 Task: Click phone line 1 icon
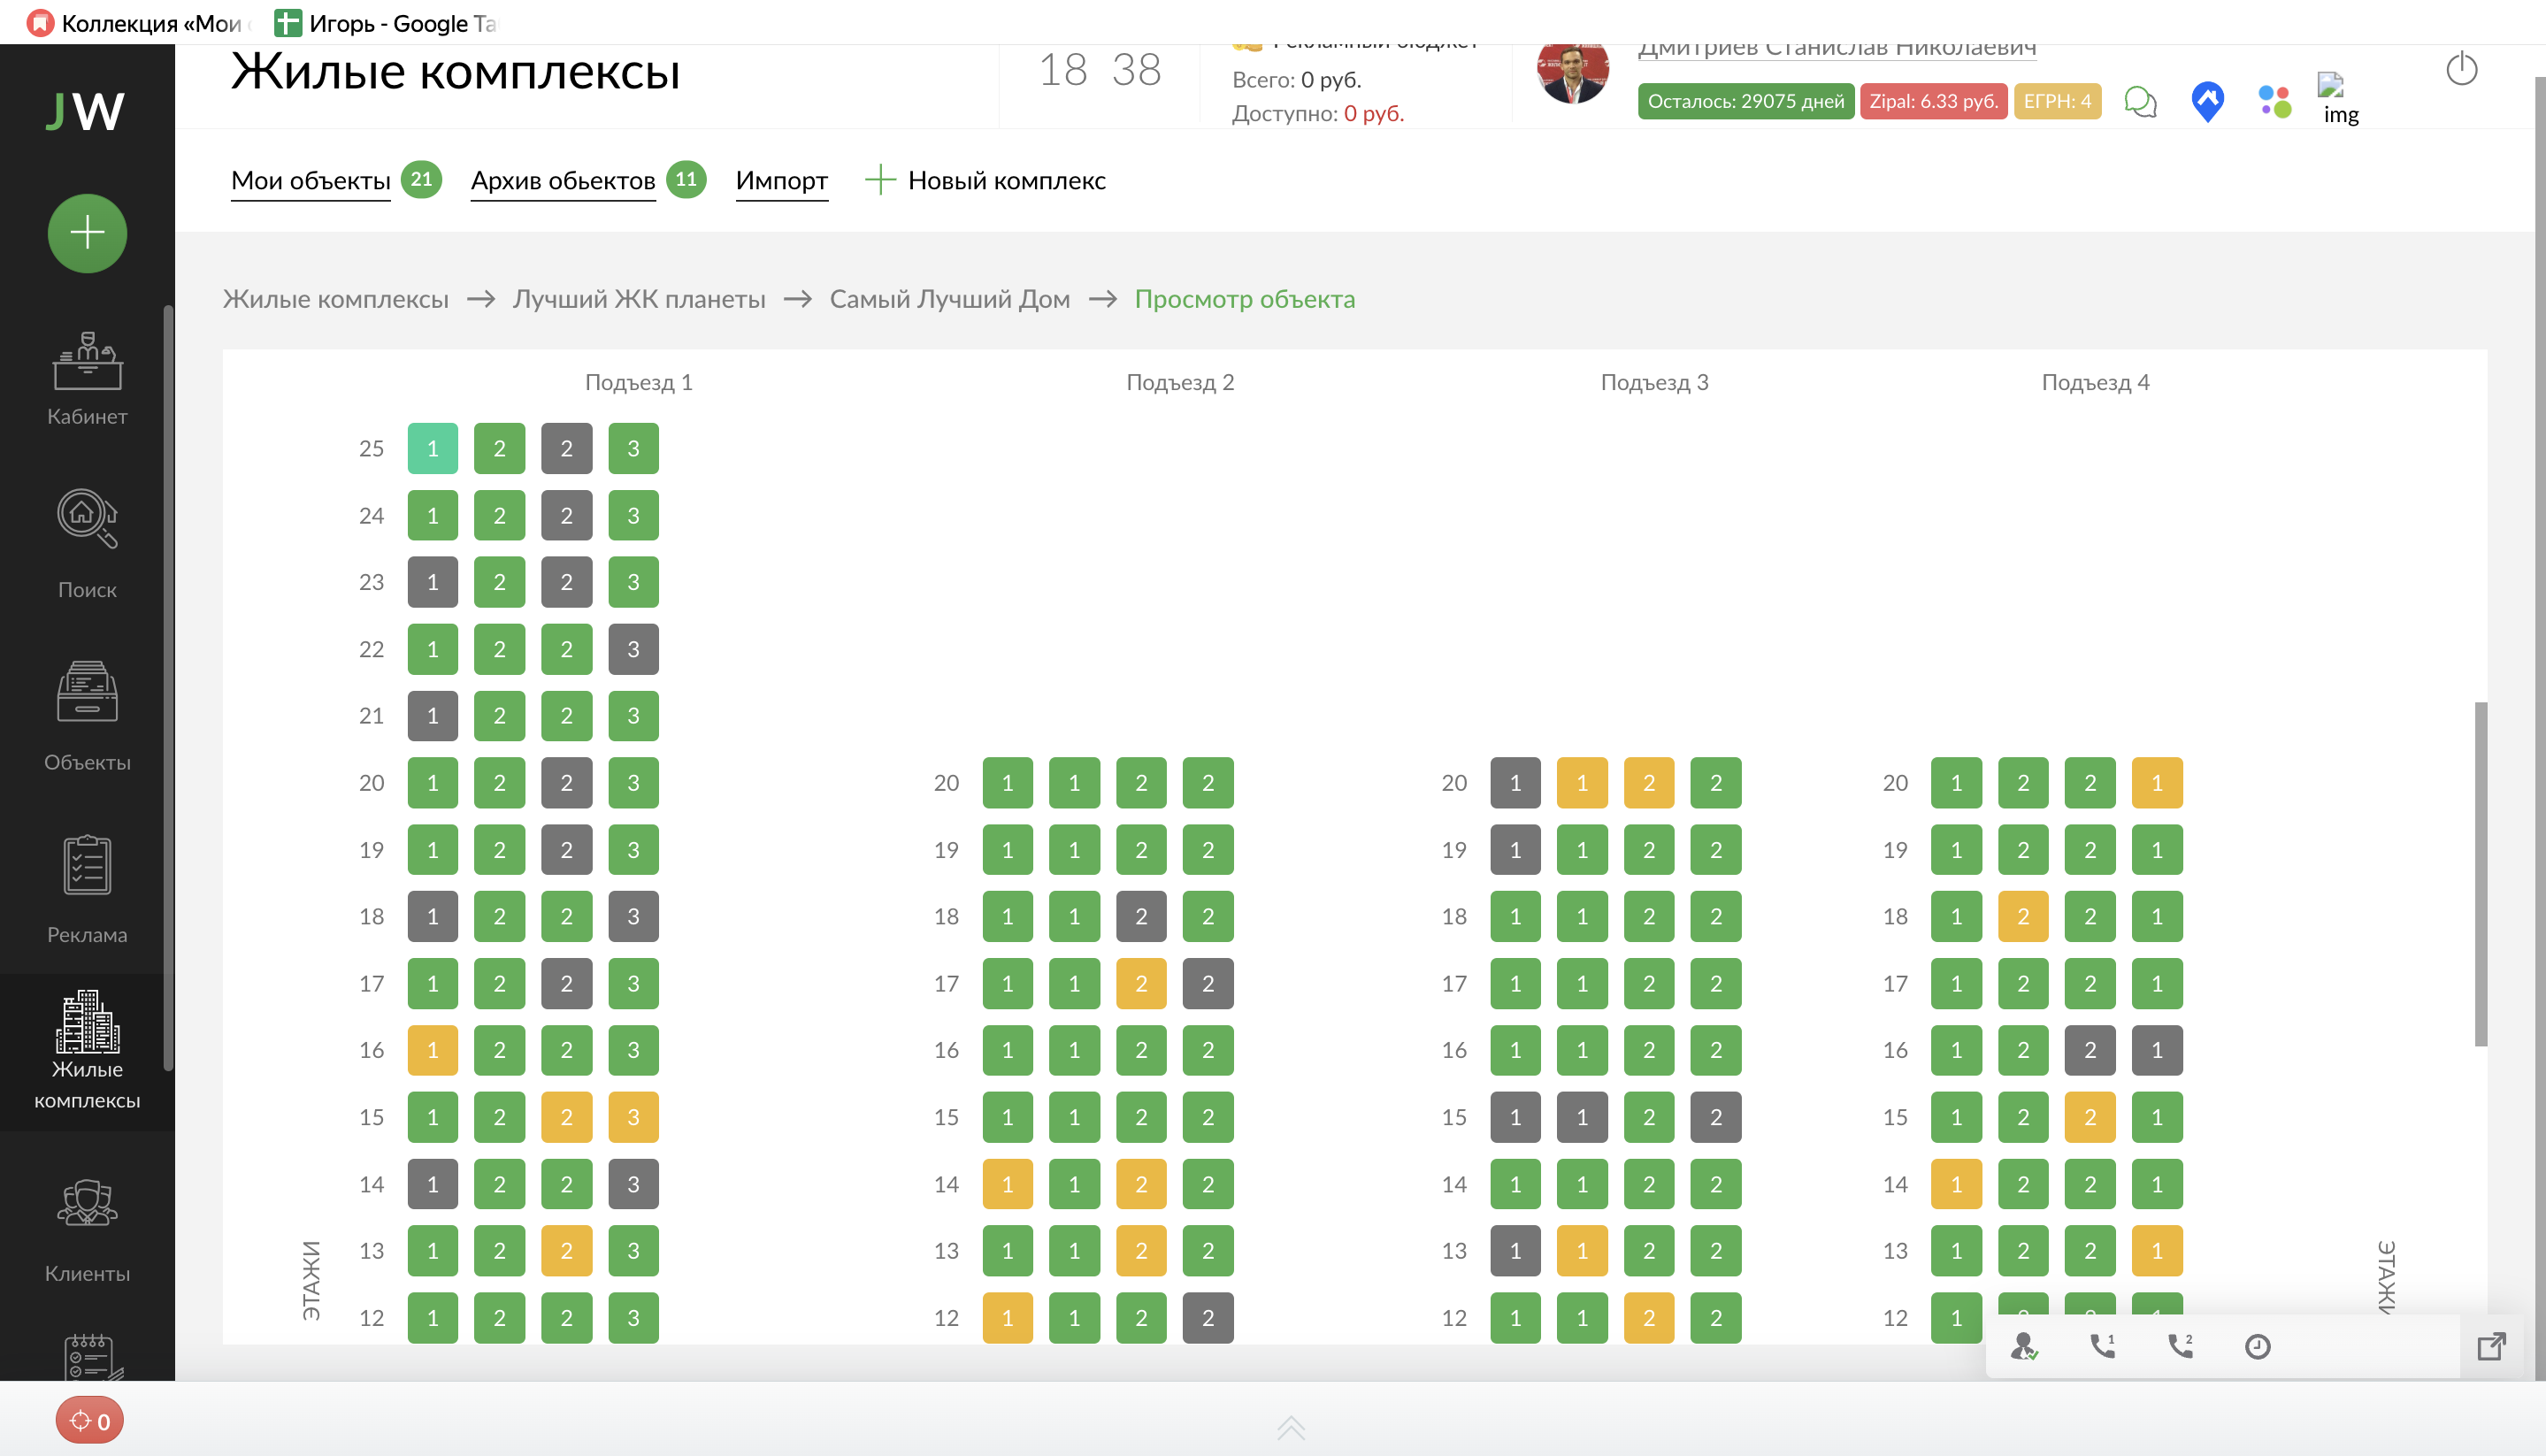pos(2102,1346)
